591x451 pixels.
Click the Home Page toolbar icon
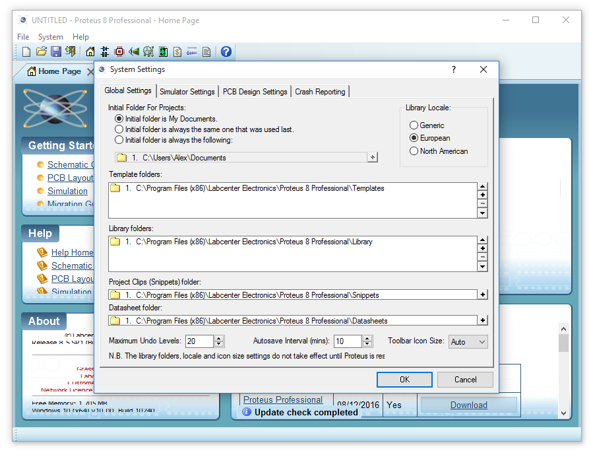(90, 52)
